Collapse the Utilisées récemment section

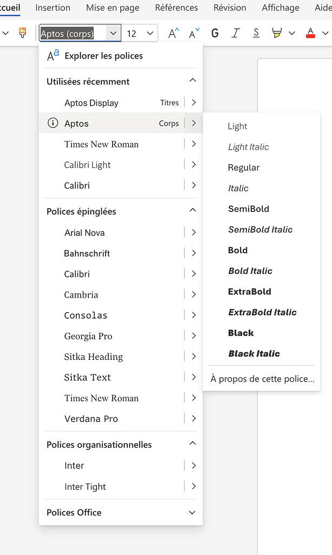192,81
